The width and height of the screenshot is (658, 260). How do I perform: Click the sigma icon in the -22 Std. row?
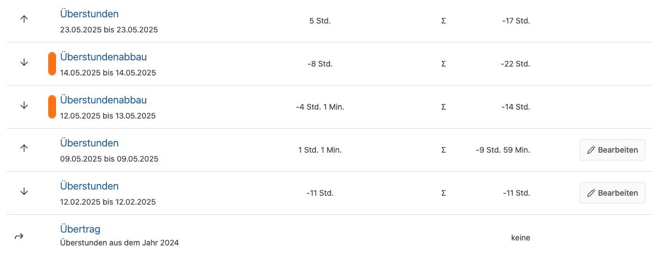(443, 64)
